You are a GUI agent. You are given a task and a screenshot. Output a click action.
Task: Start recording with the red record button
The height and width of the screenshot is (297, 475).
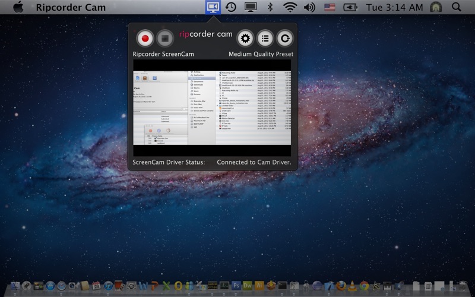[145, 39]
